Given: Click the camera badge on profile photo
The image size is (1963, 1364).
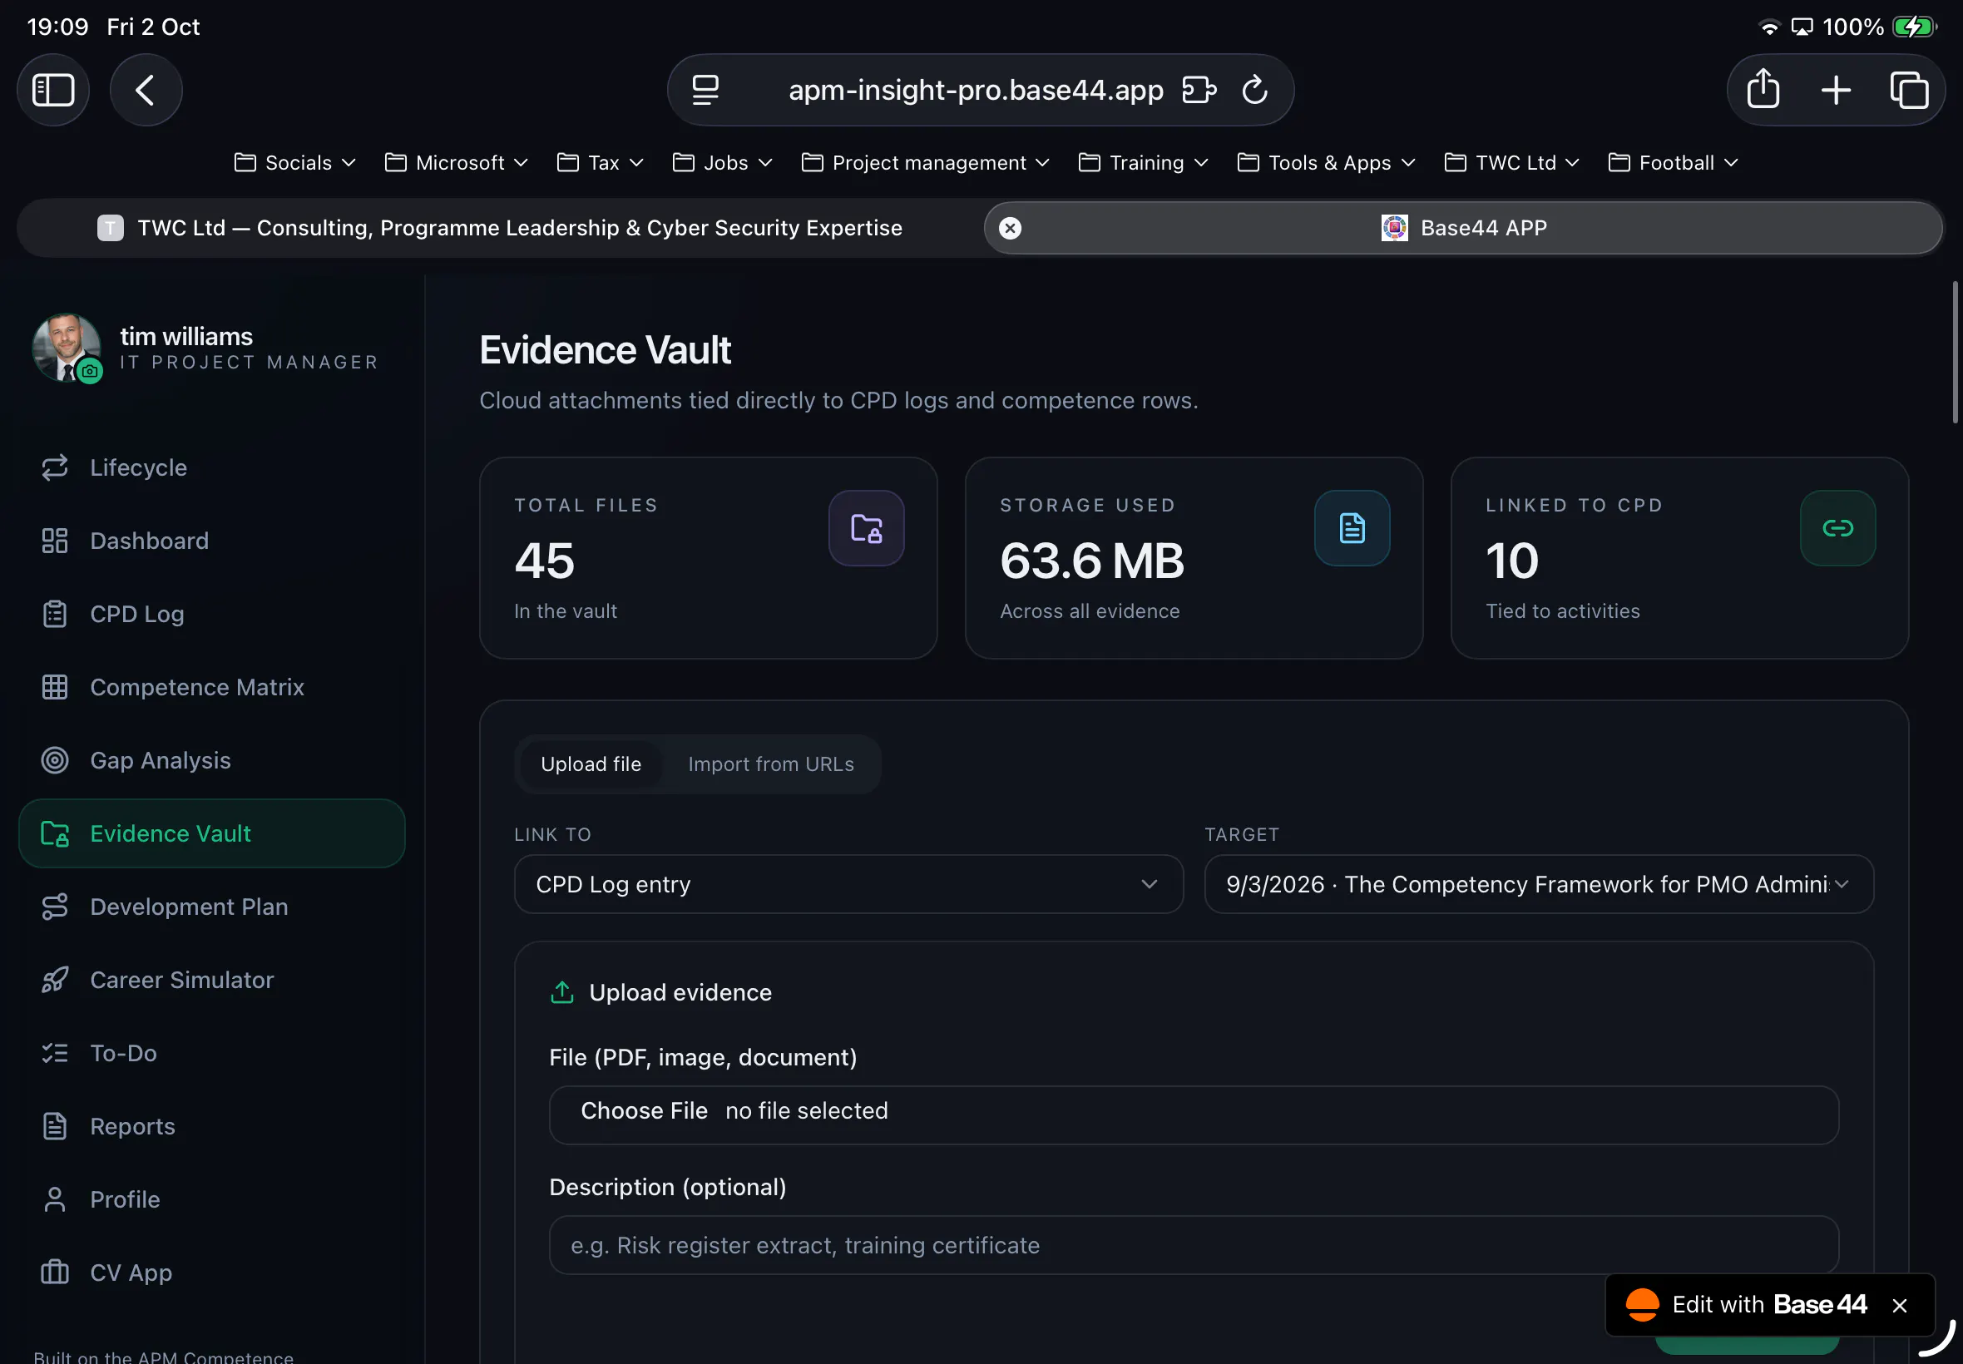Looking at the screenshot, I should click(90, 371).
